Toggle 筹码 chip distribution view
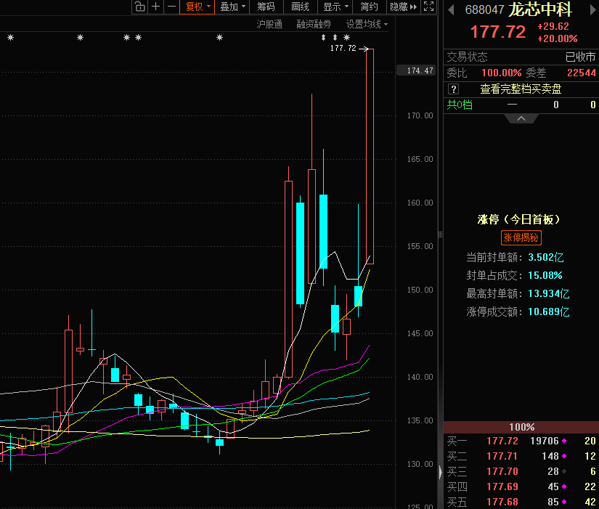The image size is (599, 509). (x=266, y=7)
